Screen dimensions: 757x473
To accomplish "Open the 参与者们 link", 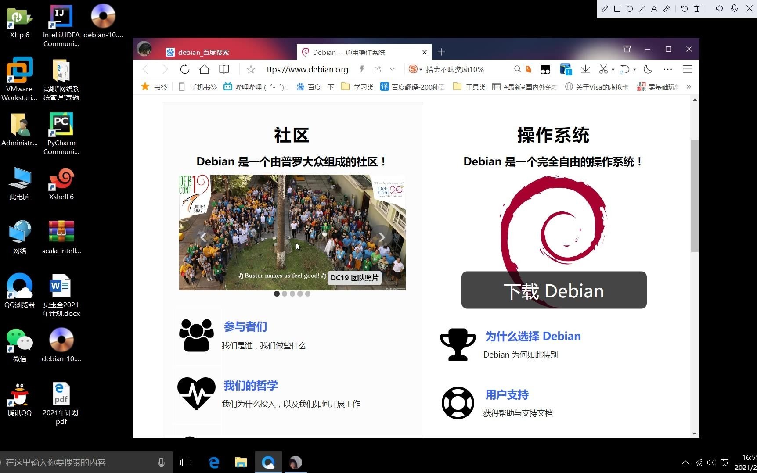I will coord(245,327).
